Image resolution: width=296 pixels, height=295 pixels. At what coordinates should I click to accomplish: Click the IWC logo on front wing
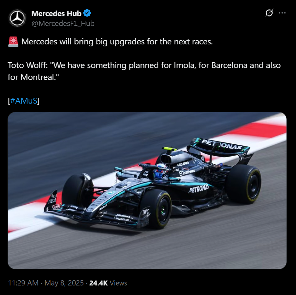pyautogui.click(x=146, y=212)
